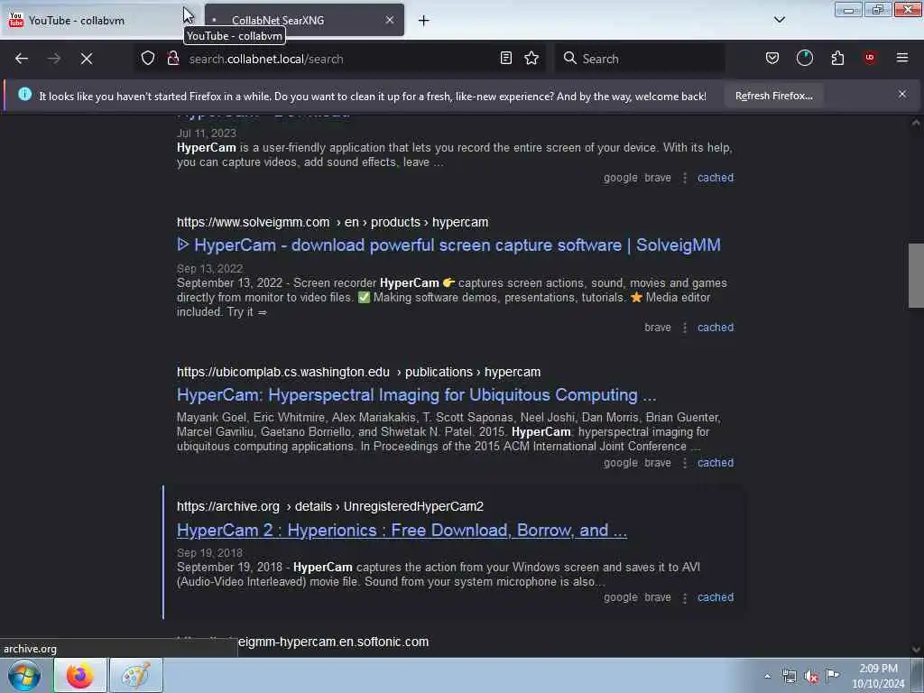Click the solveigmm.com result URL

pyautogui.click(x=332, y=222)
